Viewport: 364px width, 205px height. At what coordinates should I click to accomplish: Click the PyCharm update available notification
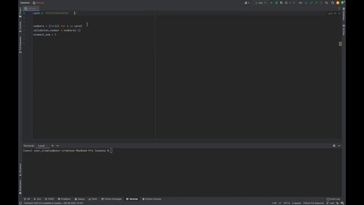53,203
